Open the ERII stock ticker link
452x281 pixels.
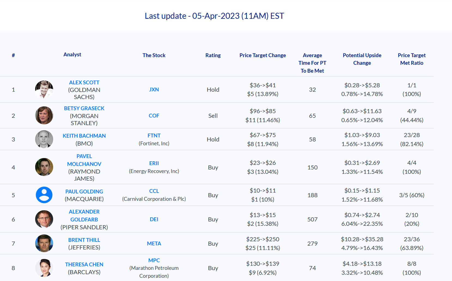(154, 163)
